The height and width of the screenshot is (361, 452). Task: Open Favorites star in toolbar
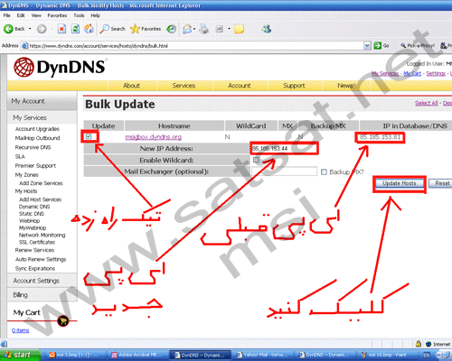135,29
